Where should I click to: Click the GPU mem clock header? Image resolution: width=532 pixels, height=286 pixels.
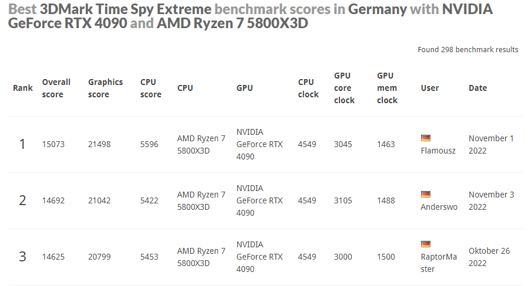coord(387,88)
